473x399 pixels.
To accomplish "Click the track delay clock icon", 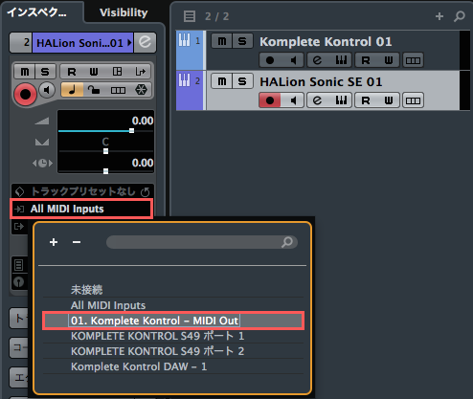I will pyautogui.click(x=42, y=164).
